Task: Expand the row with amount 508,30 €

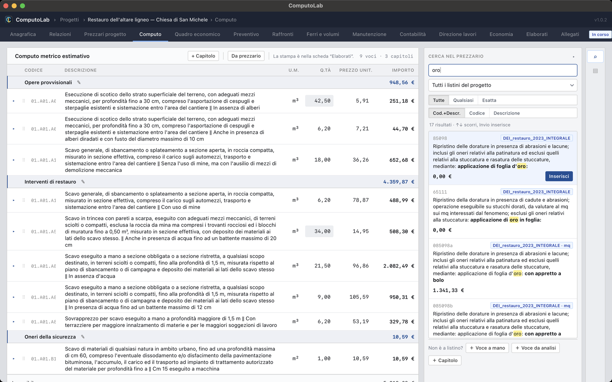Action: click(x=14, y=231)
